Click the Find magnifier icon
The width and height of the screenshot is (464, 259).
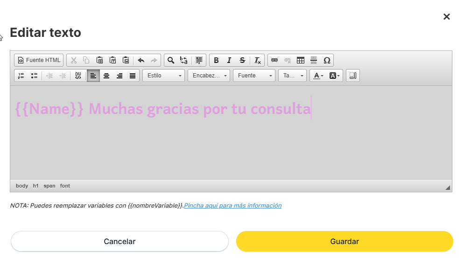[171, 60]
